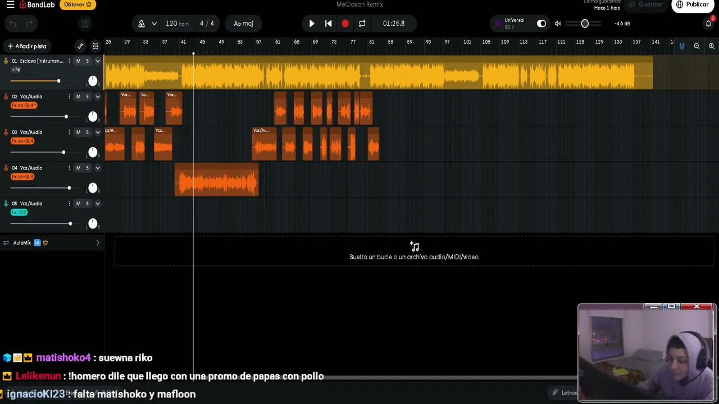Expand the AutoMix panel arrow

point(98,243)
